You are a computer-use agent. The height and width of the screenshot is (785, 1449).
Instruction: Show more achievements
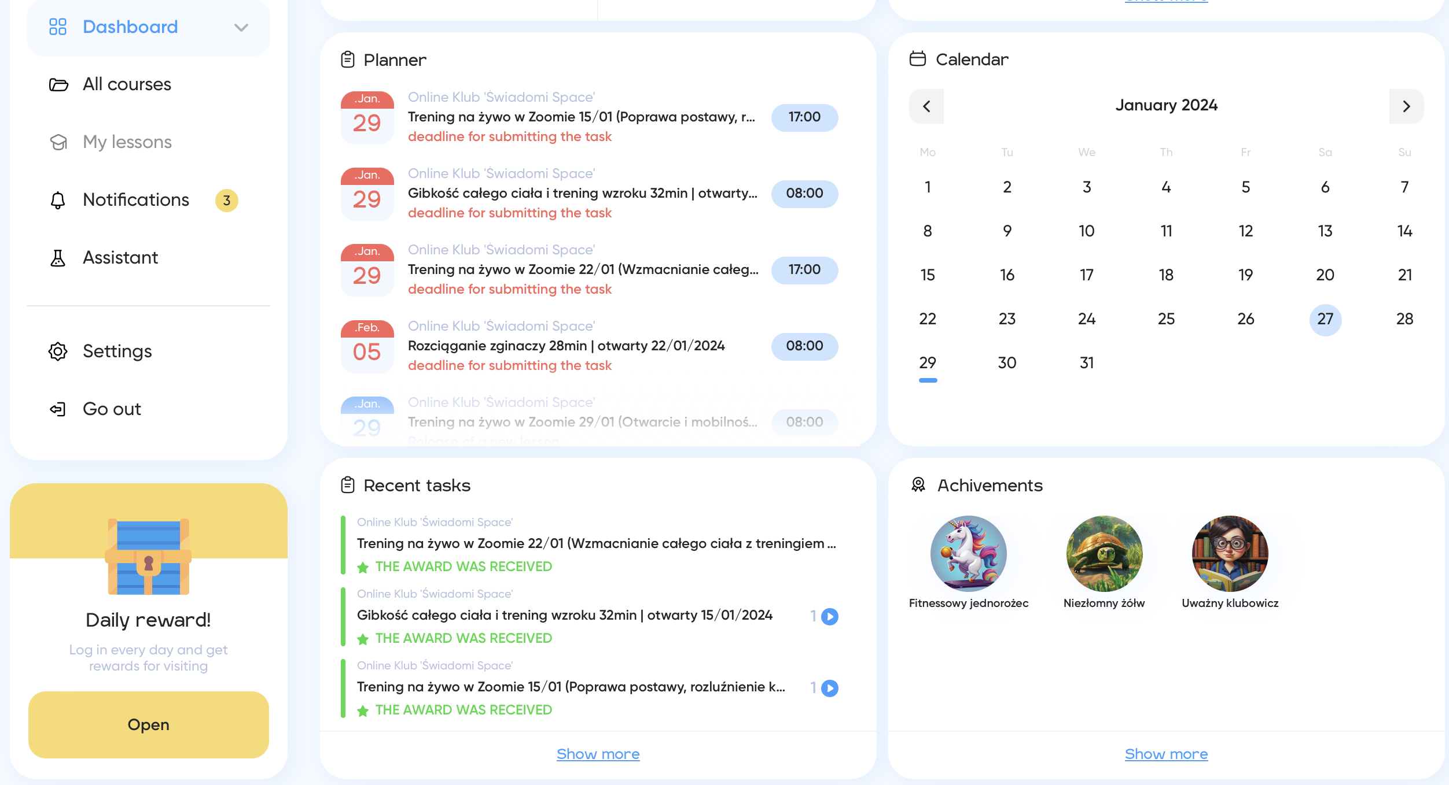coord(1166,754)
